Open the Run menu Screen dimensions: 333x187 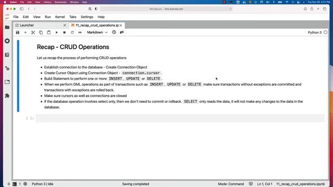click(x=48, y=17)
